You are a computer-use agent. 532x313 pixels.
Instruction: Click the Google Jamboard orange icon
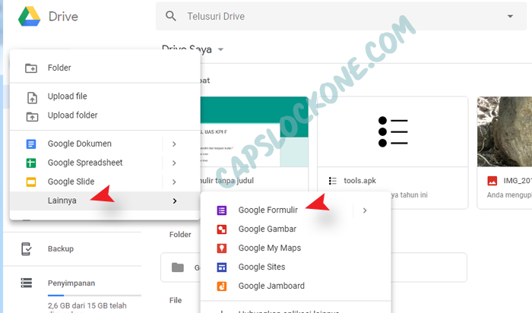click(222, 286)
